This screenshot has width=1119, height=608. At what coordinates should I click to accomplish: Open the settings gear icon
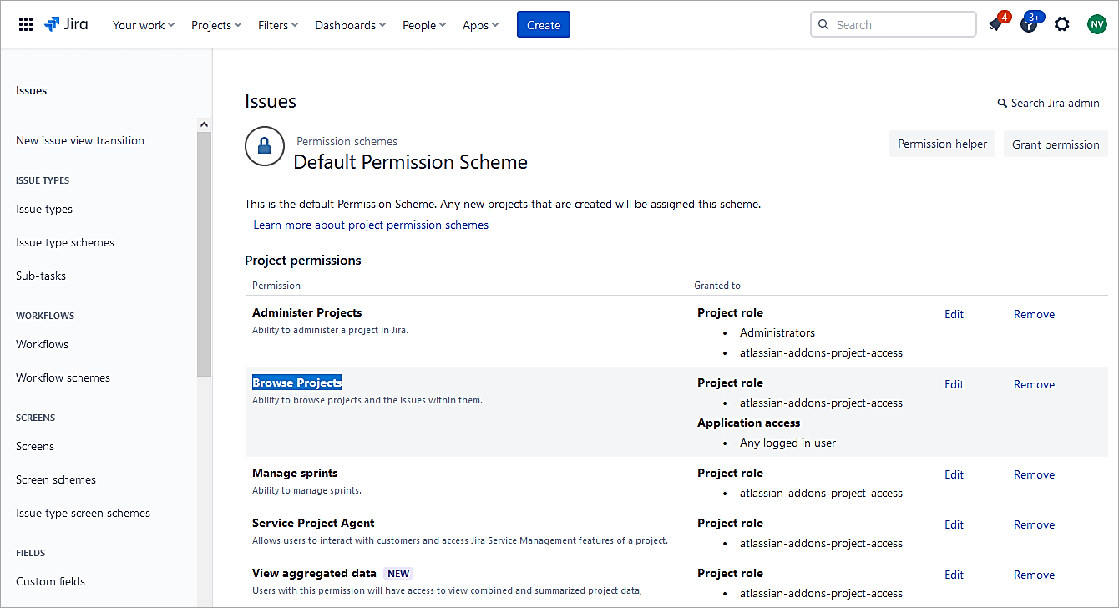click(1061, 24)
